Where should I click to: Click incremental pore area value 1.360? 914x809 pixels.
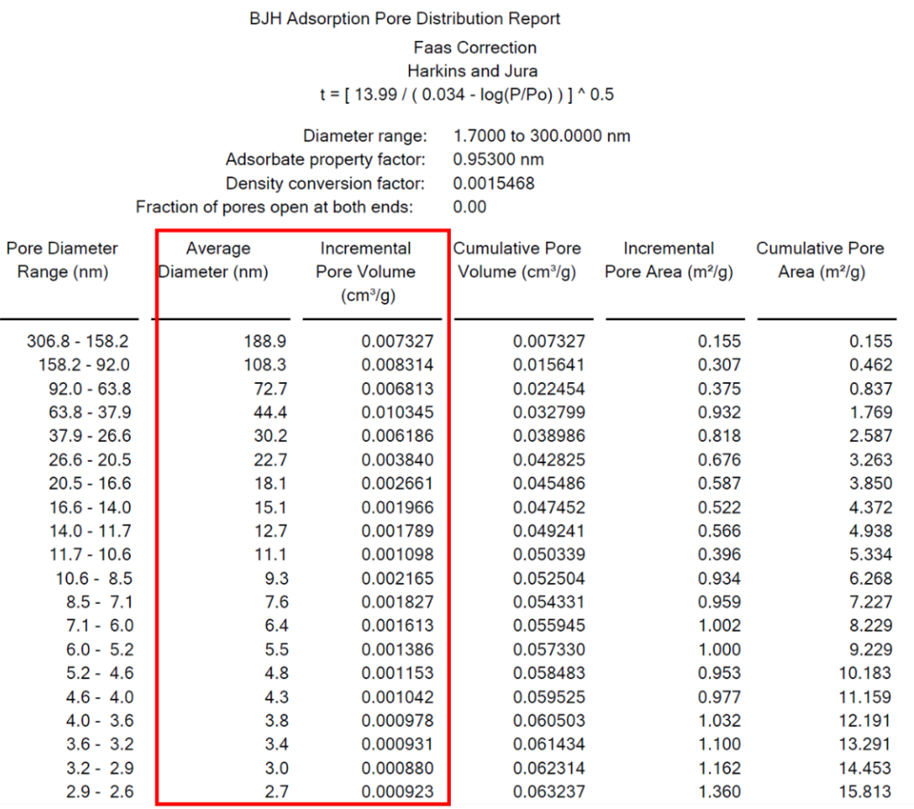[x=720, y=792]
